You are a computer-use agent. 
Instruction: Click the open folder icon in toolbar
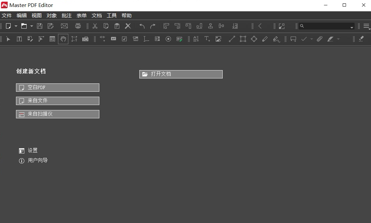24,26
